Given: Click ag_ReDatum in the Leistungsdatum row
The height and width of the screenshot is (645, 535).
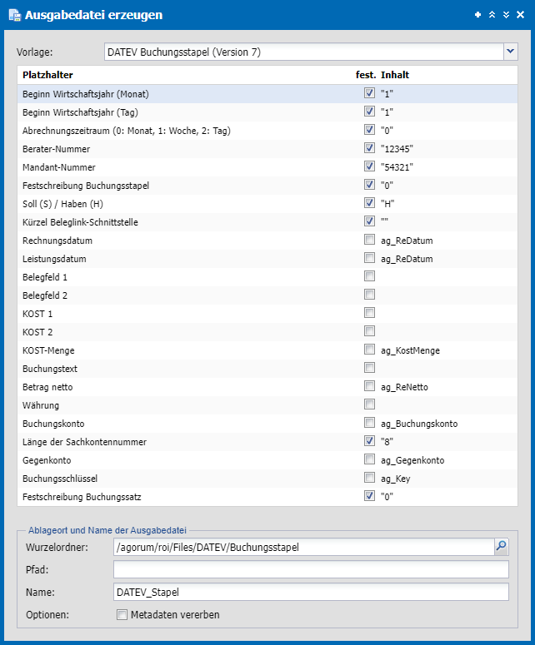Looking at the screenshot, I should [x=407, y=259].
